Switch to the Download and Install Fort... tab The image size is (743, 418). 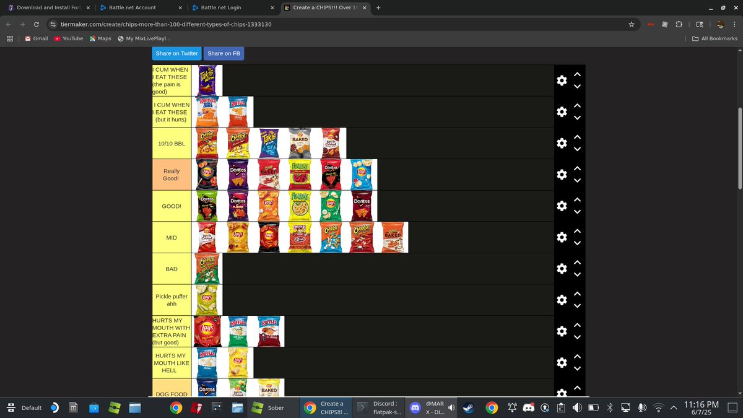pos(48,7)
